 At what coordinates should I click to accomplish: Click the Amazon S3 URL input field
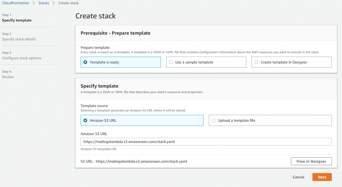(x=206, y=142)
